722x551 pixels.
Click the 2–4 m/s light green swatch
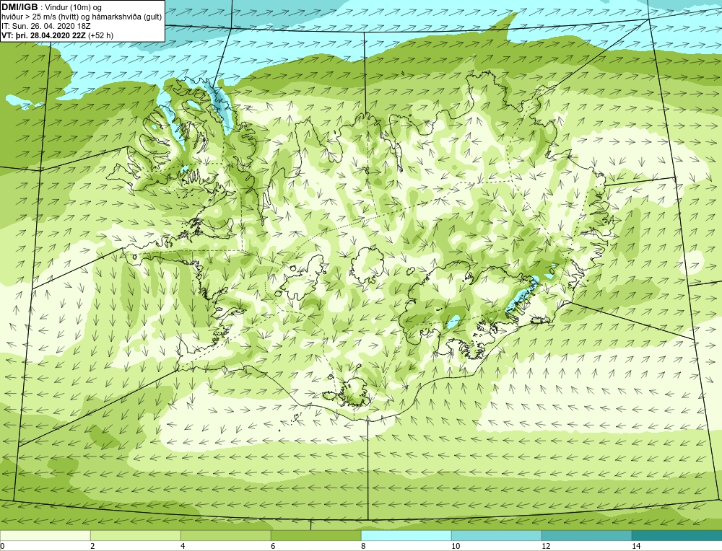pyautogui.click(x=136, y=536)
